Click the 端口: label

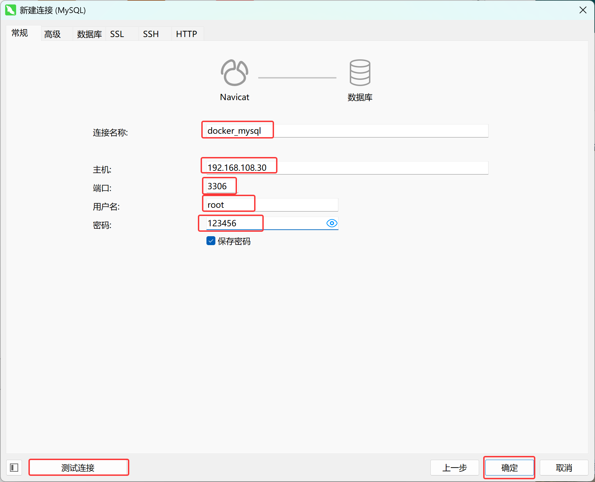102,188
